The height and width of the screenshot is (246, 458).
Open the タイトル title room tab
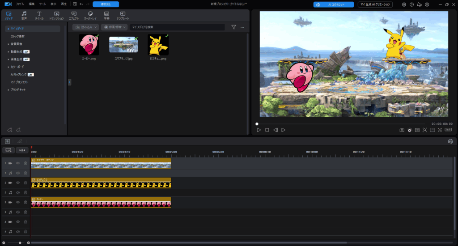click(39, 16)
